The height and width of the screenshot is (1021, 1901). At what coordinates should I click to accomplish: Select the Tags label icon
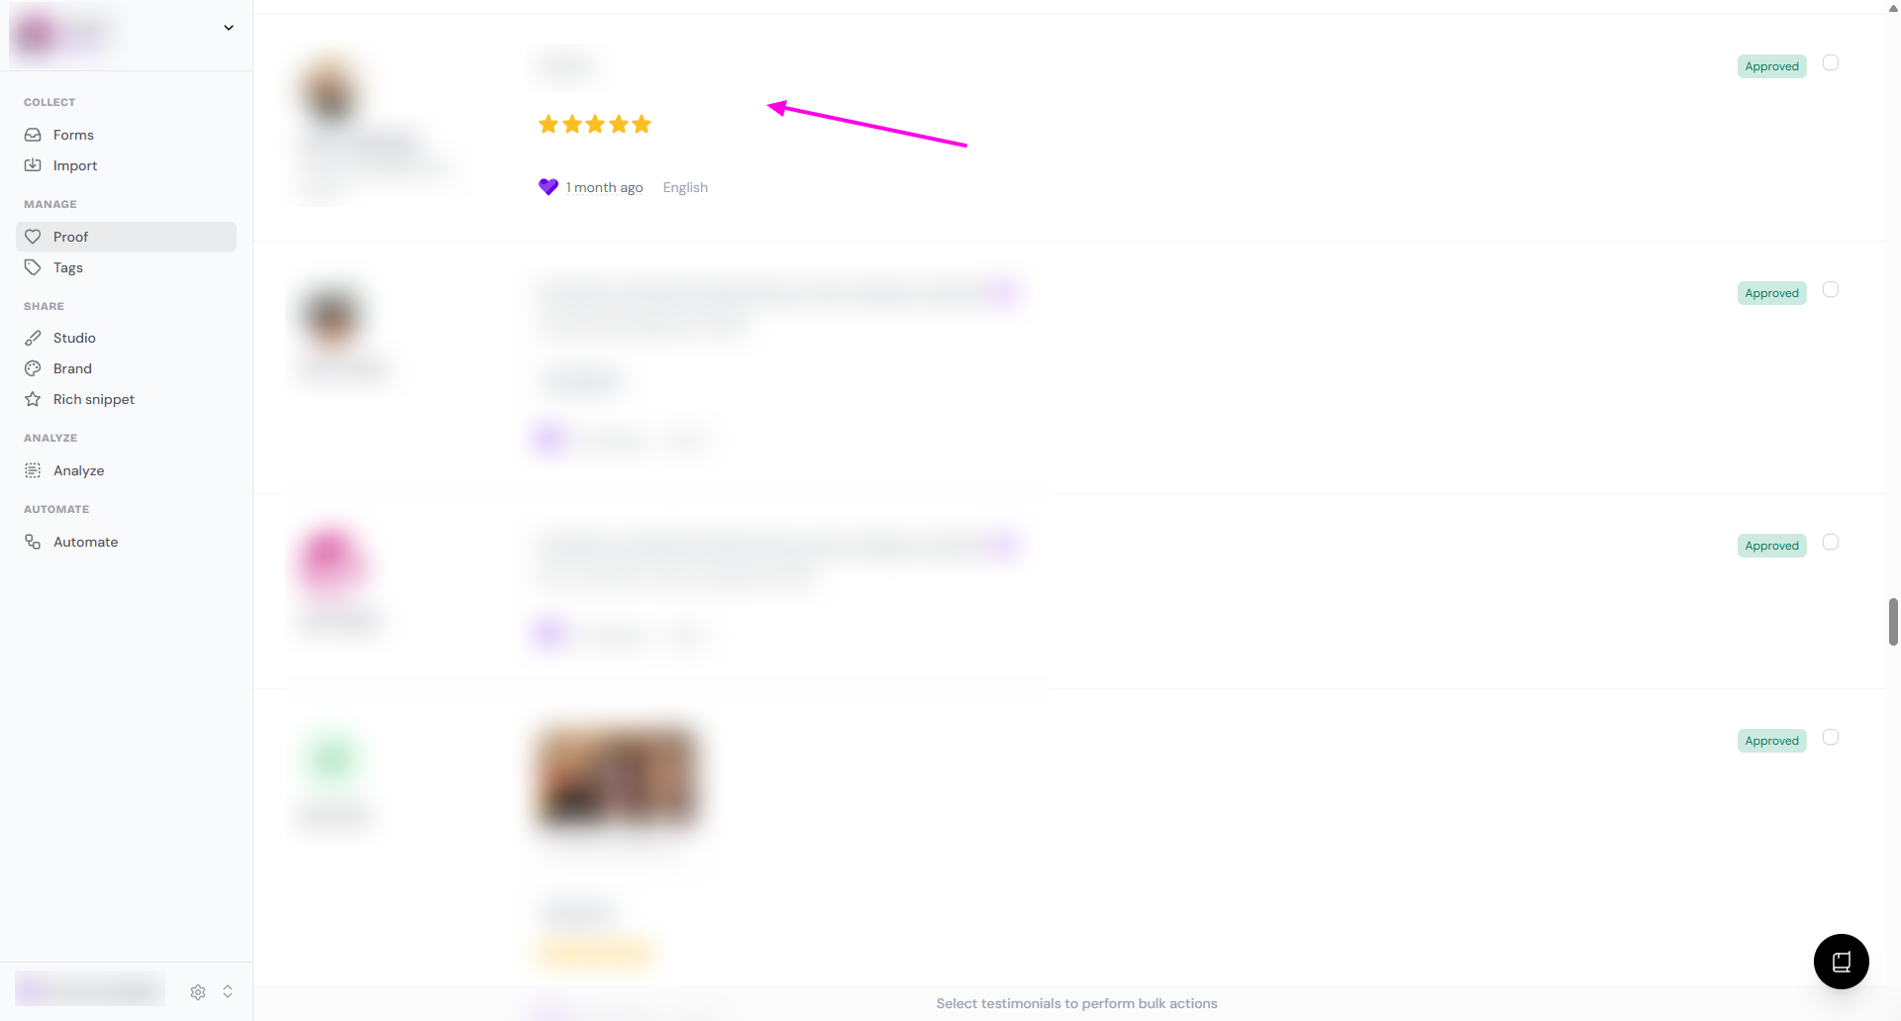tap(33, 267)
